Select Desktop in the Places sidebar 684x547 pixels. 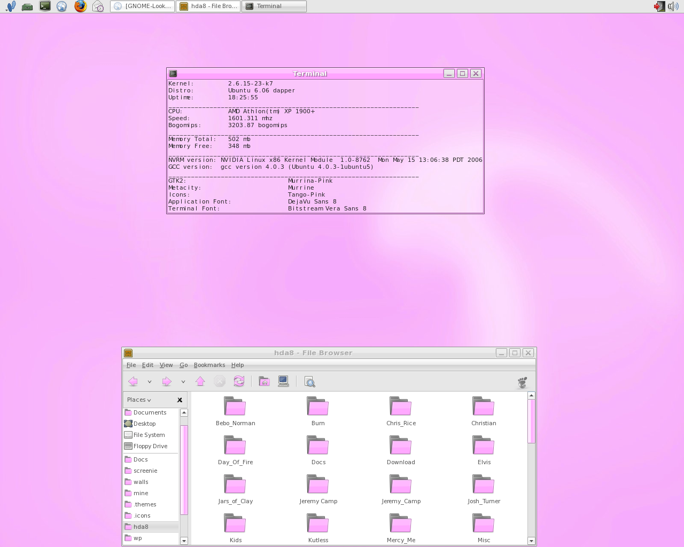pyautogui.click(x=140, y=424)
